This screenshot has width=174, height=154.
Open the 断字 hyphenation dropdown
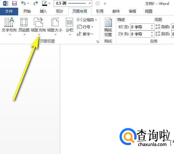pos(85,34)
